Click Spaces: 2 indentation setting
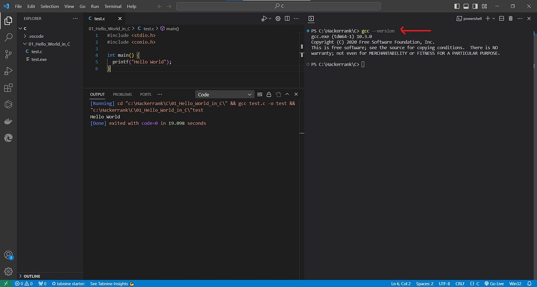This screenshot has height=287, width=537. click(x=425, y=283)
